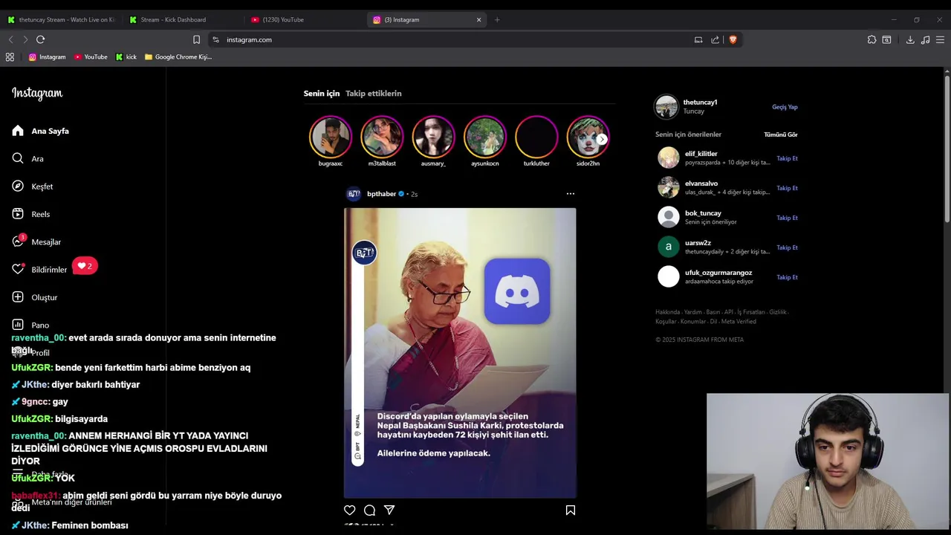Open the Pano dashboard icon

(18, 325)
